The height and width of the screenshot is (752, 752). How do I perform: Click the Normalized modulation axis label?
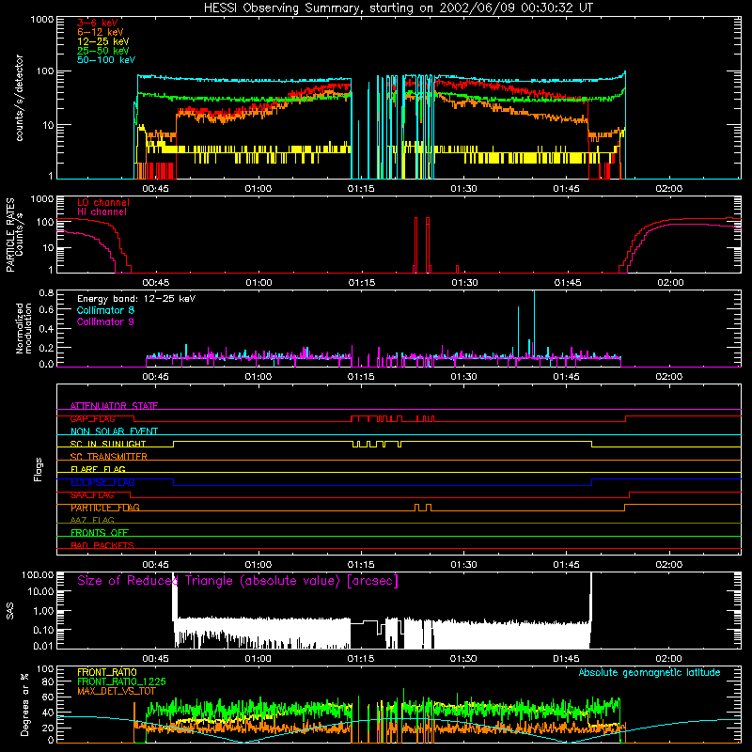tap(23, 328)
